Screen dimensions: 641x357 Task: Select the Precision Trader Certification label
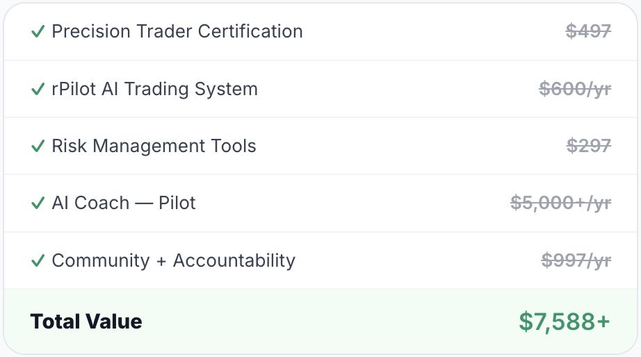[x=177, y=31]
